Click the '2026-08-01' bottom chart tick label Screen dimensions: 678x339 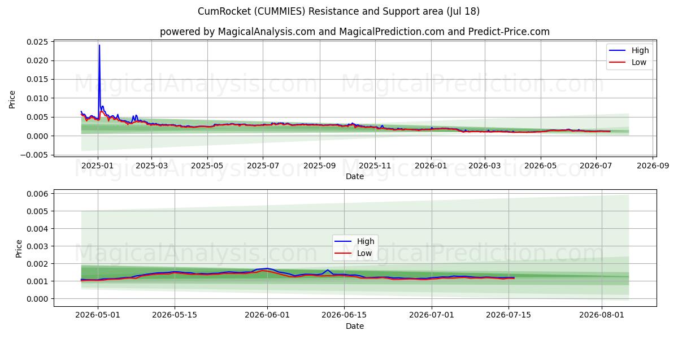pos(602,315)
